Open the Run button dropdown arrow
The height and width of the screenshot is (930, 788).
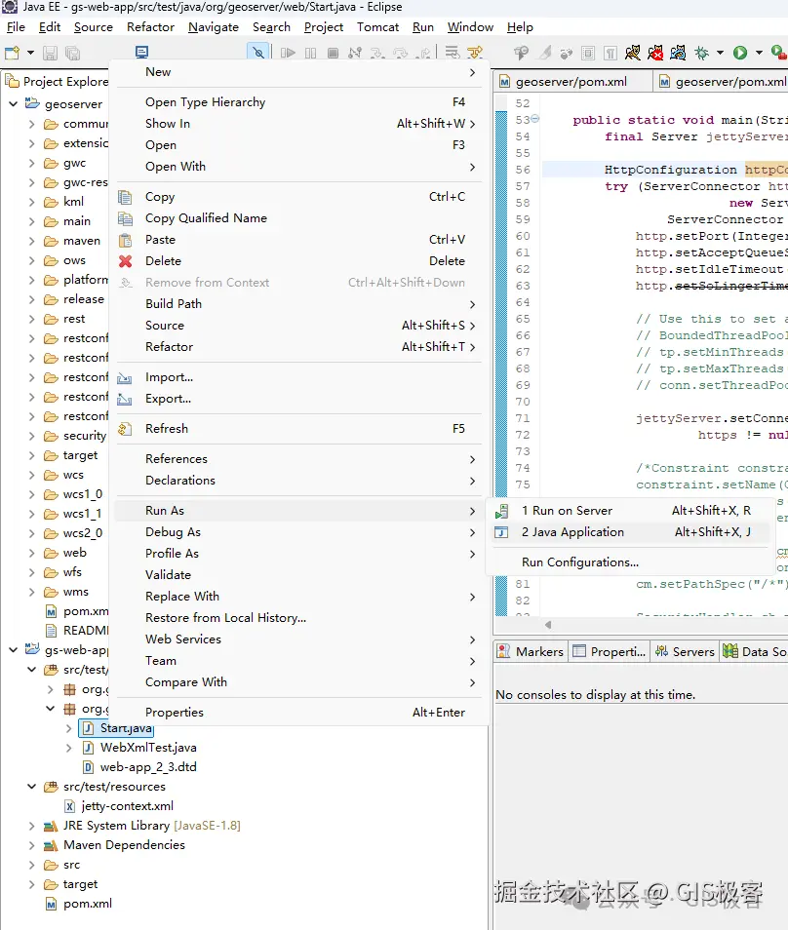[x=759, y=53]
